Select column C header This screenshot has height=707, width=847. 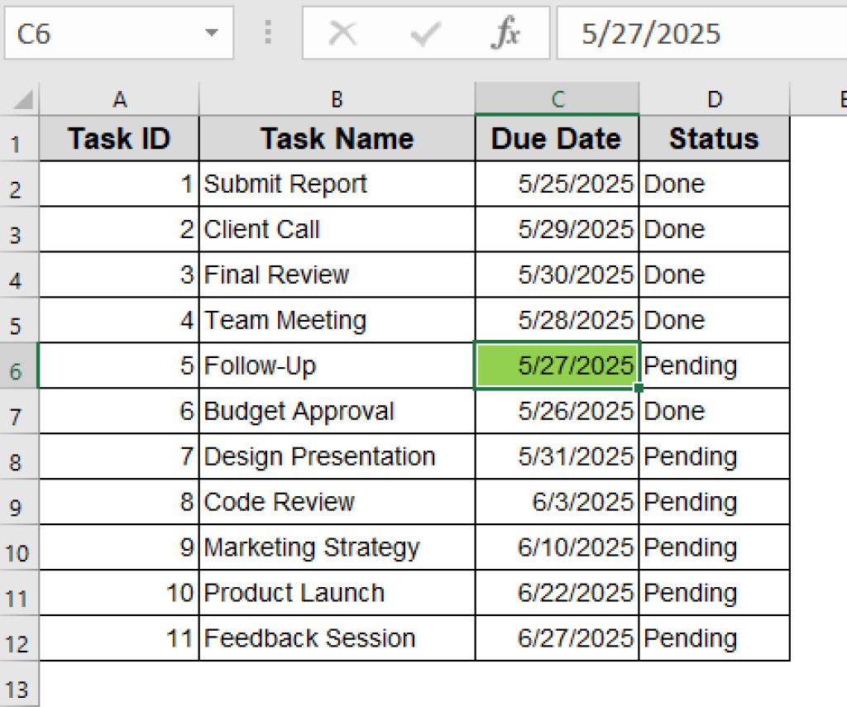click(556, 98)
